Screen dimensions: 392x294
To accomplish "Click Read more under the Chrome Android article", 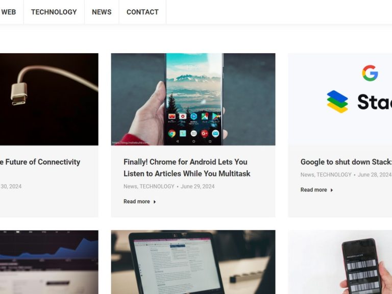I will click(x=137, y=202).
